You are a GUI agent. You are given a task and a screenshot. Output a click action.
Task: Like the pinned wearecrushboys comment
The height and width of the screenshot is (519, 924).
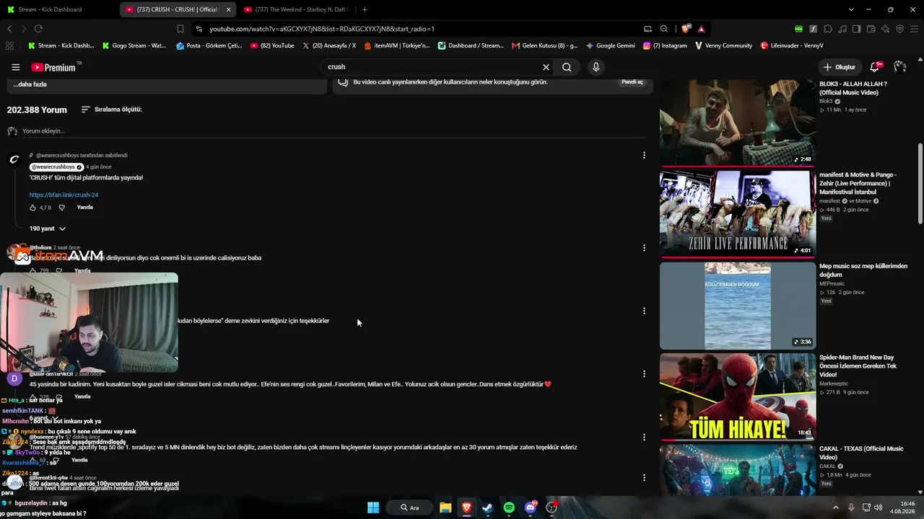coord(32,208)
